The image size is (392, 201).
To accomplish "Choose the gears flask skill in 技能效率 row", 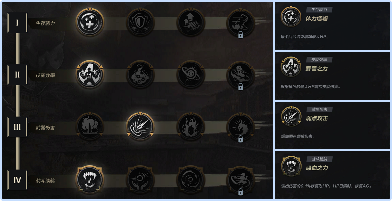I will [140, 74].
